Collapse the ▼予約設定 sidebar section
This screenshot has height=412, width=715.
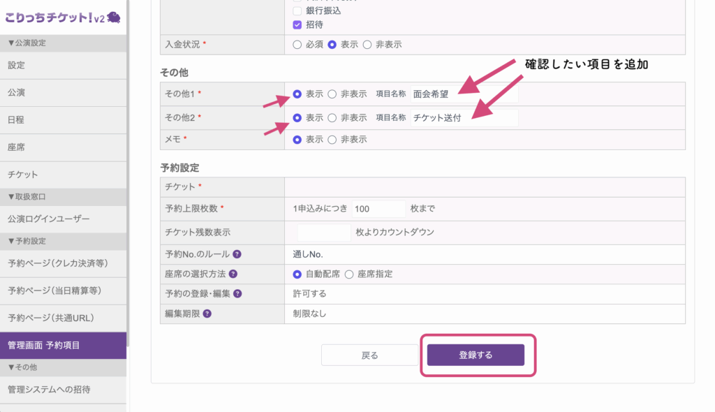[64, 241]
